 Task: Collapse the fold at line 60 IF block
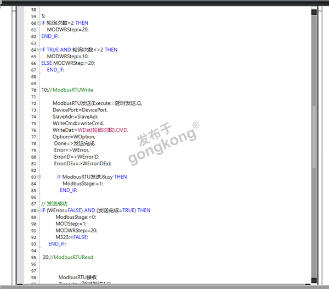[x=39, y=23]
